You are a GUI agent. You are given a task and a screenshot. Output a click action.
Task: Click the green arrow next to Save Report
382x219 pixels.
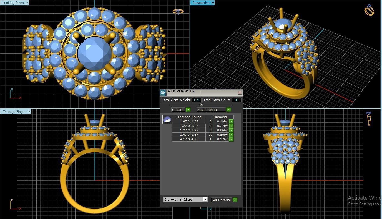coord(228,110)
